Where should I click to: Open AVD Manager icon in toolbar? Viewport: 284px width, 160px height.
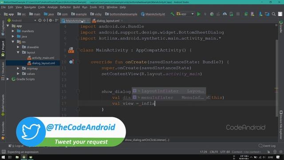pos(252,14)
